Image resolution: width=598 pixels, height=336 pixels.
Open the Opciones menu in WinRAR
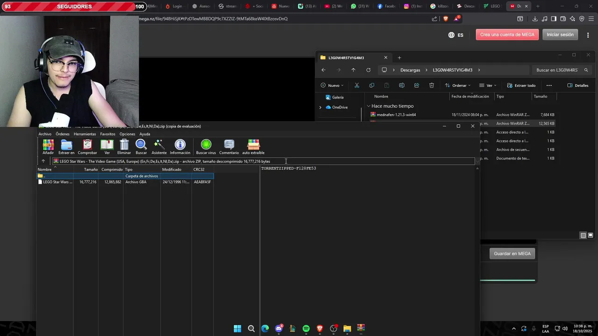(127, 134)
